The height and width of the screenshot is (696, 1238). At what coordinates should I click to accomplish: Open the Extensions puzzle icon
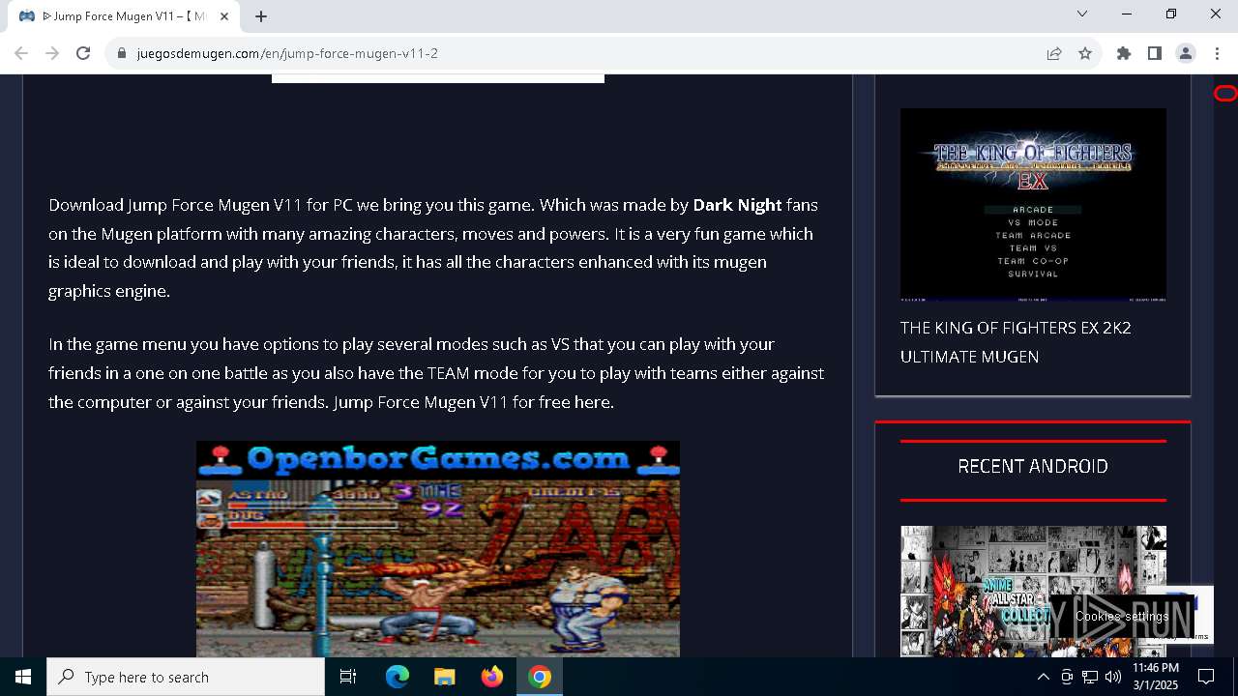pyautogui.click(x=1124, y=53)
